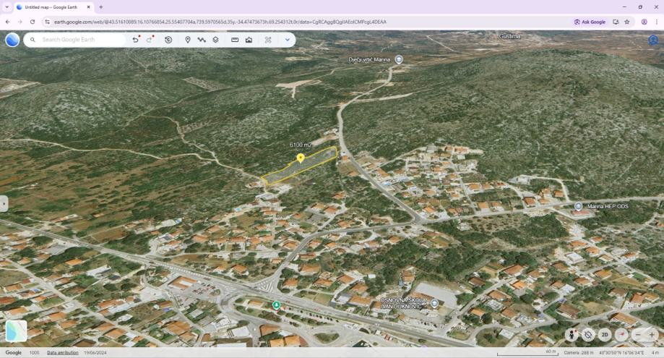Close the Untitled map tab
The width and height of the screenshot is (664, 358).
(x=88, y=7)
